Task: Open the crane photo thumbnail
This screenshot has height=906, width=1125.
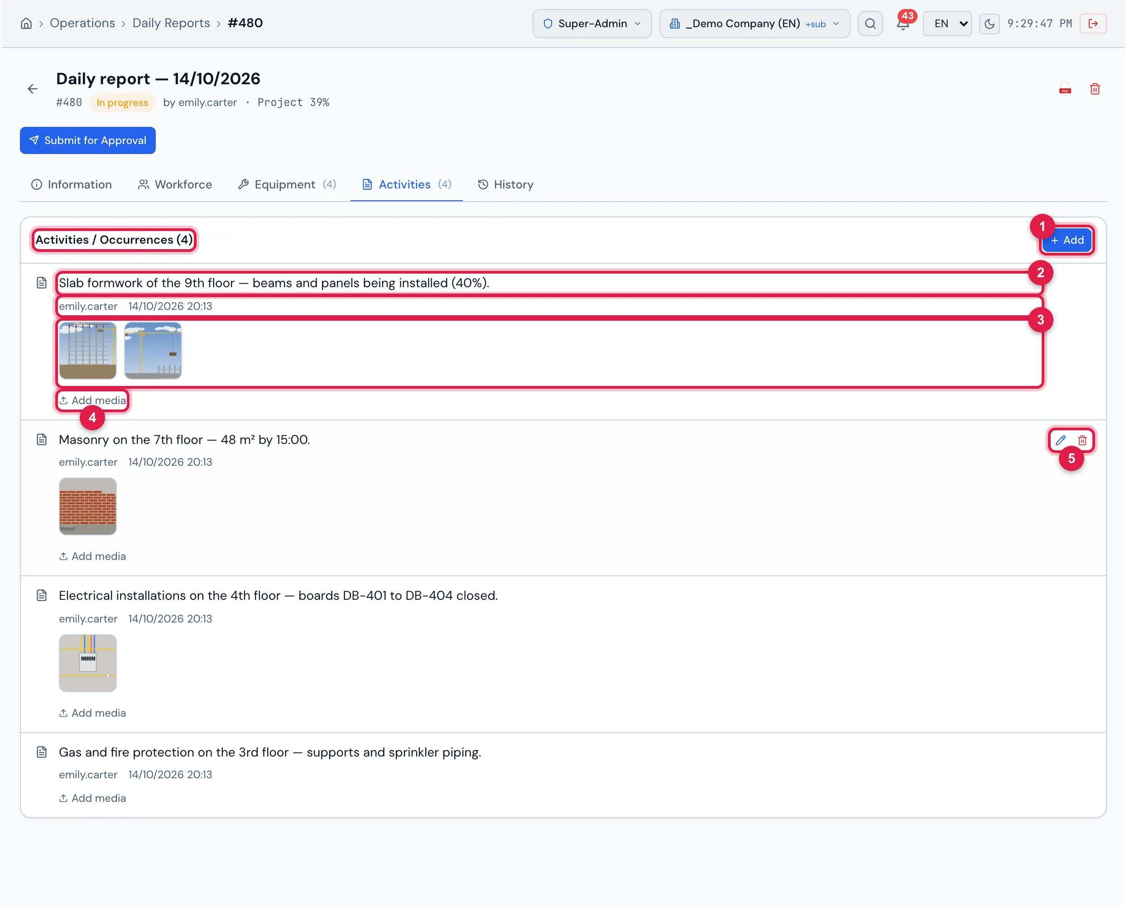Action: [153, 351]
